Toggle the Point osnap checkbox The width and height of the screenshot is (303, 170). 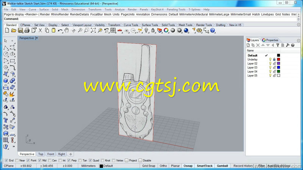coord(28,160)
